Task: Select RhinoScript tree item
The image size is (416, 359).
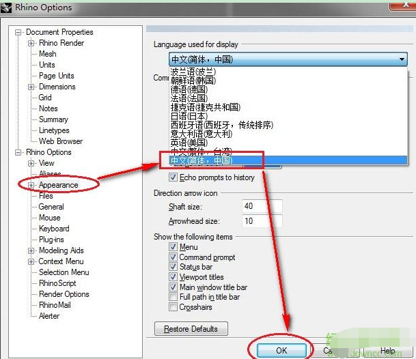Action: (x=57, y=283)
